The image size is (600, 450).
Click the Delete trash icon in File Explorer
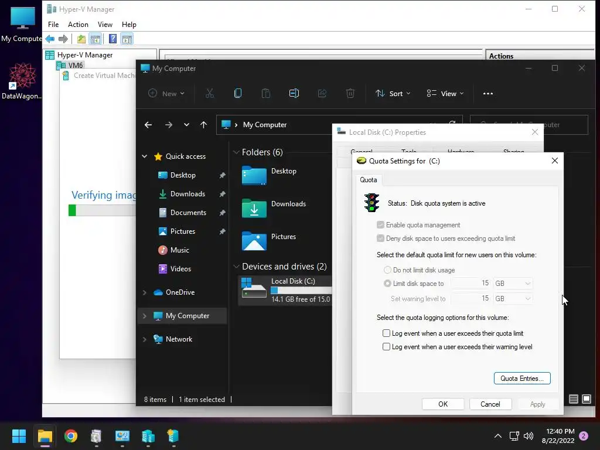350,93
